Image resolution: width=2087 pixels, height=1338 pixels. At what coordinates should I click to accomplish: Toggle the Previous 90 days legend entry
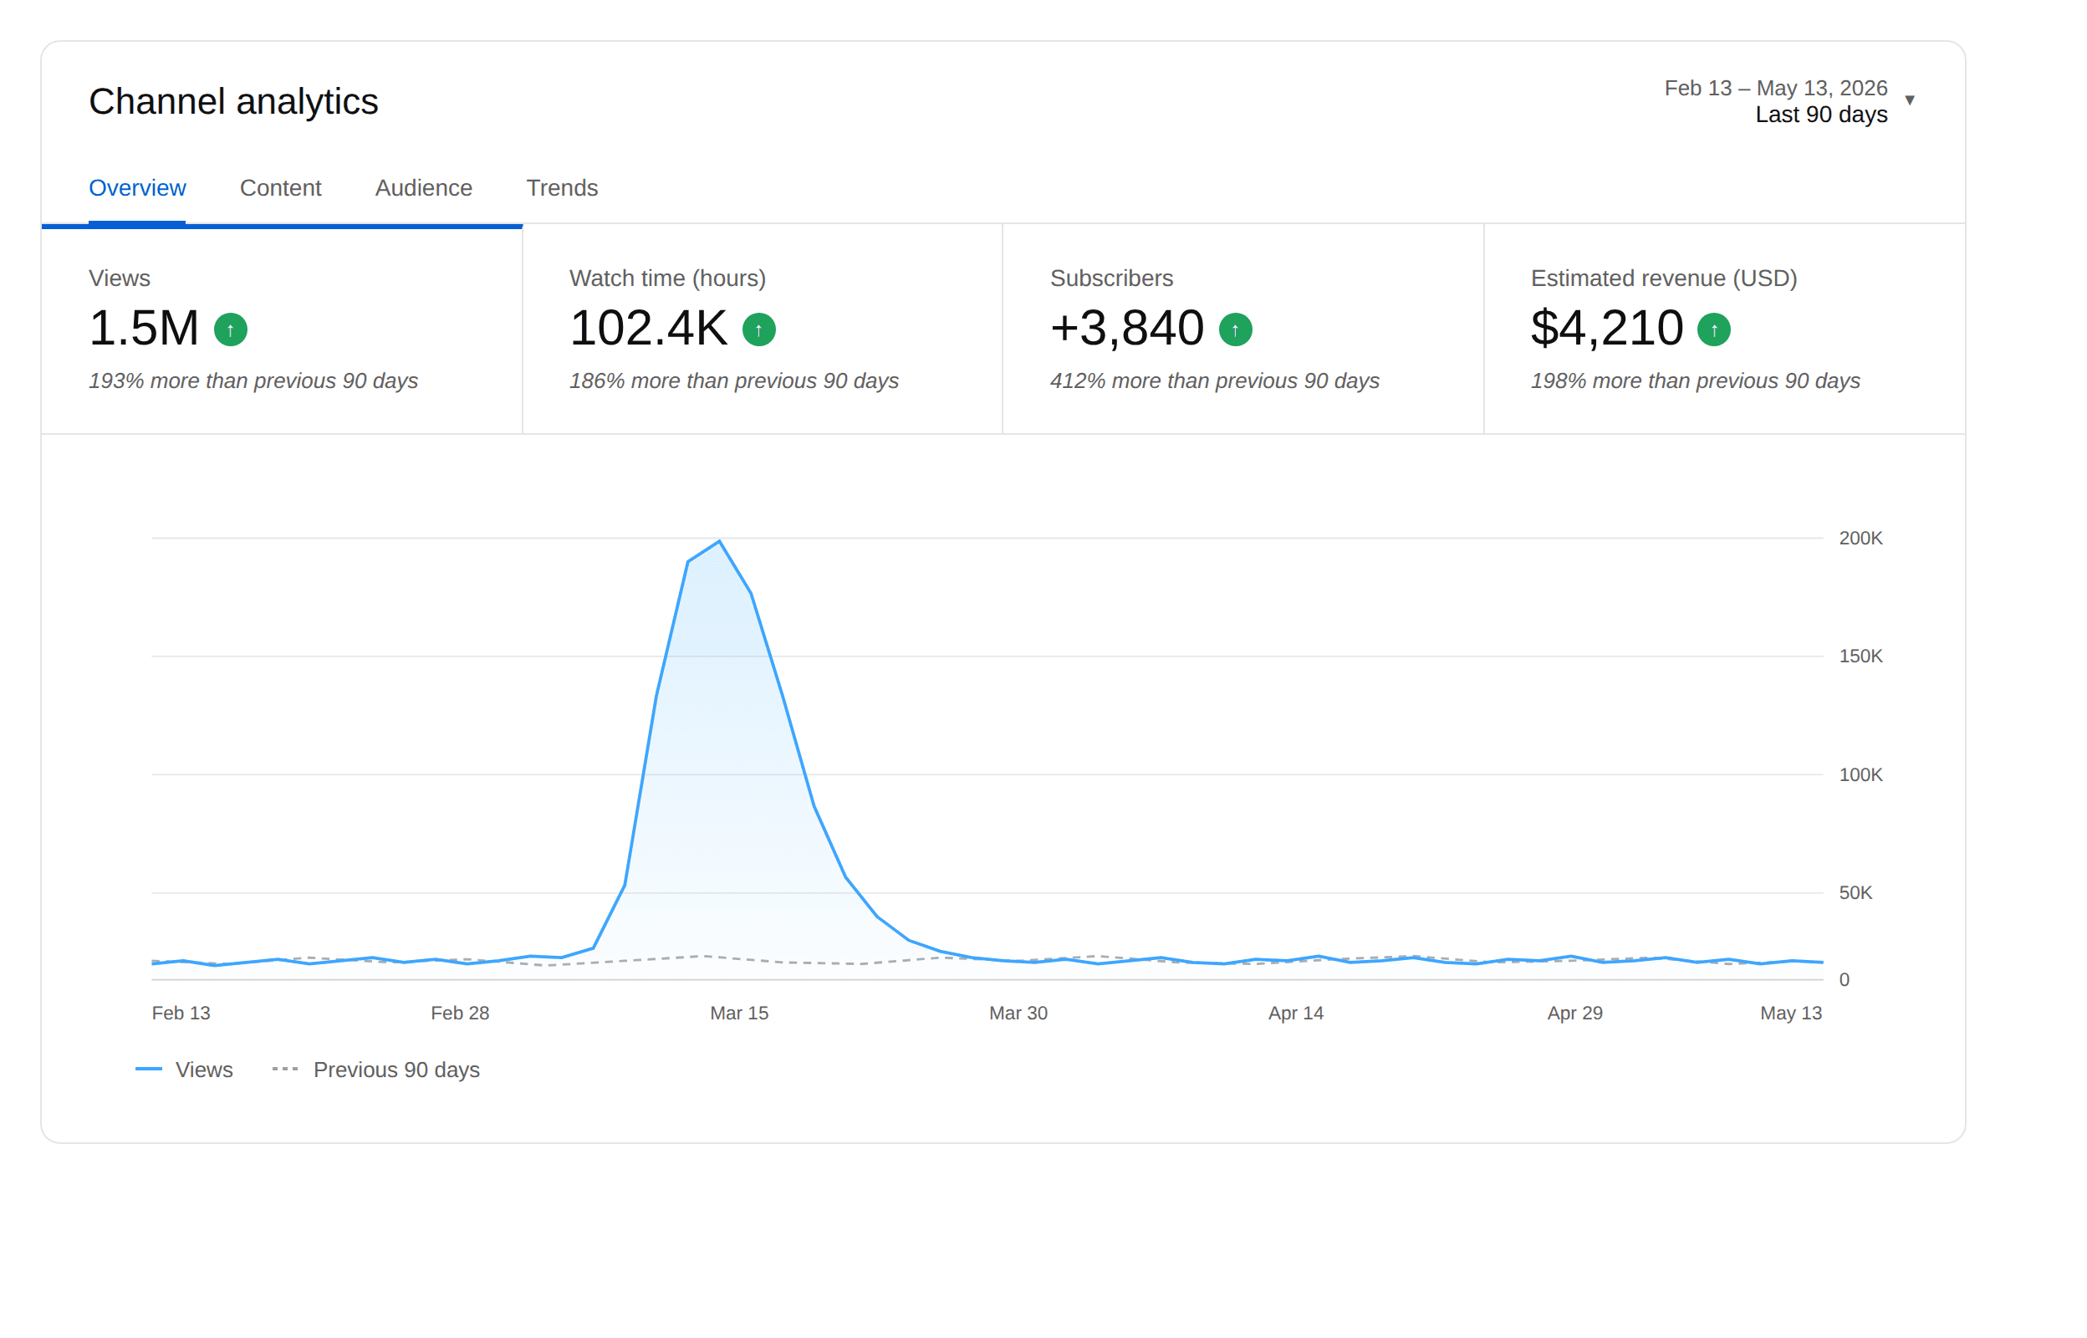(376, 1070)
